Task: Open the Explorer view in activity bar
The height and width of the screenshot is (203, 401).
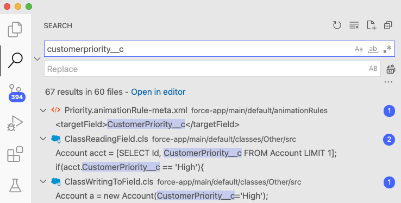Action: click(x=15, y=30)
